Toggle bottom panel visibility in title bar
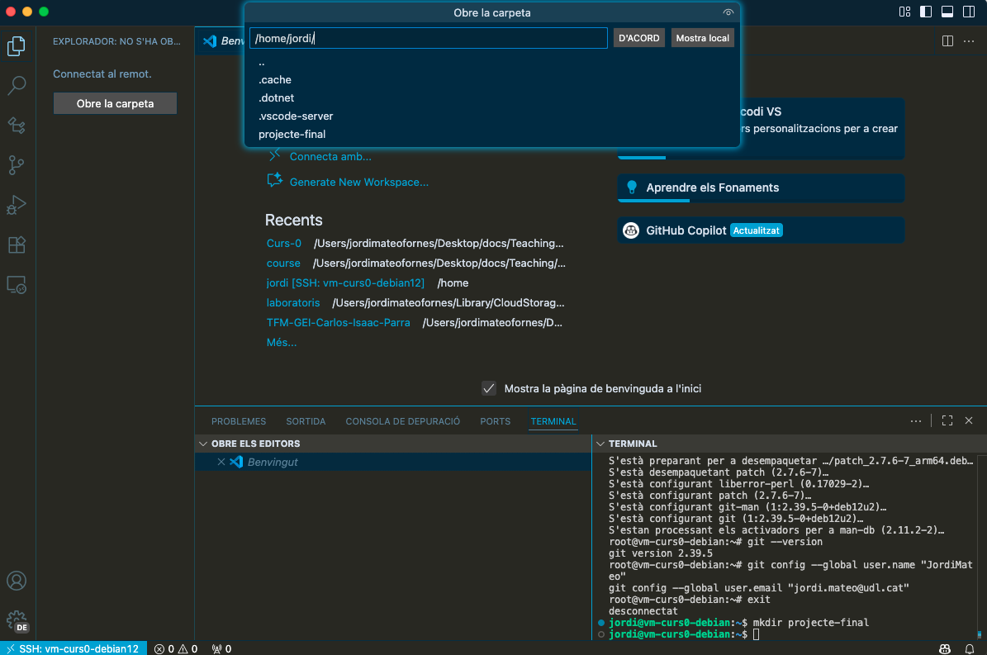The width and height of the screenshot is (987, 655). pyautogui.click(x=947, y=12)
